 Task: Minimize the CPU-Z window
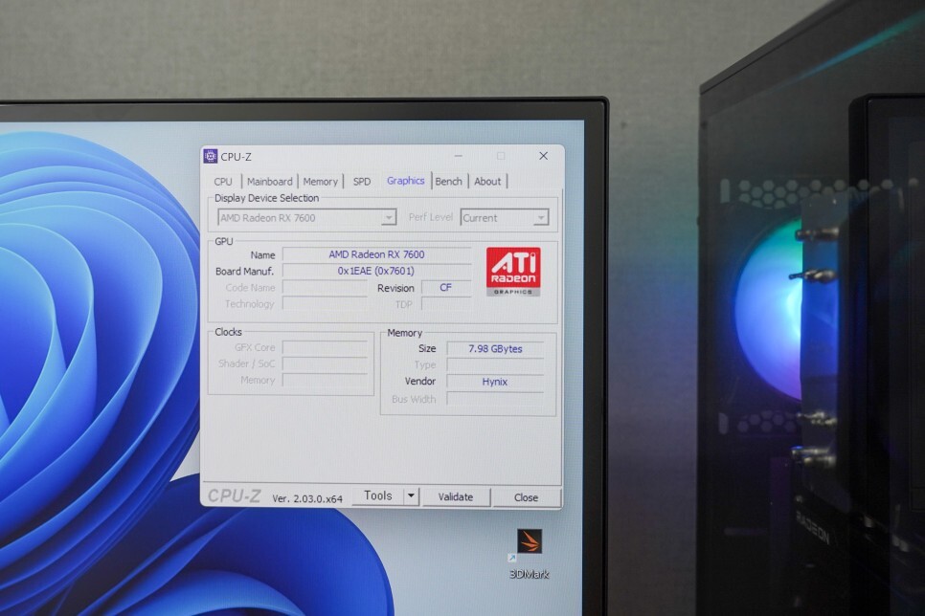[459, 156]
